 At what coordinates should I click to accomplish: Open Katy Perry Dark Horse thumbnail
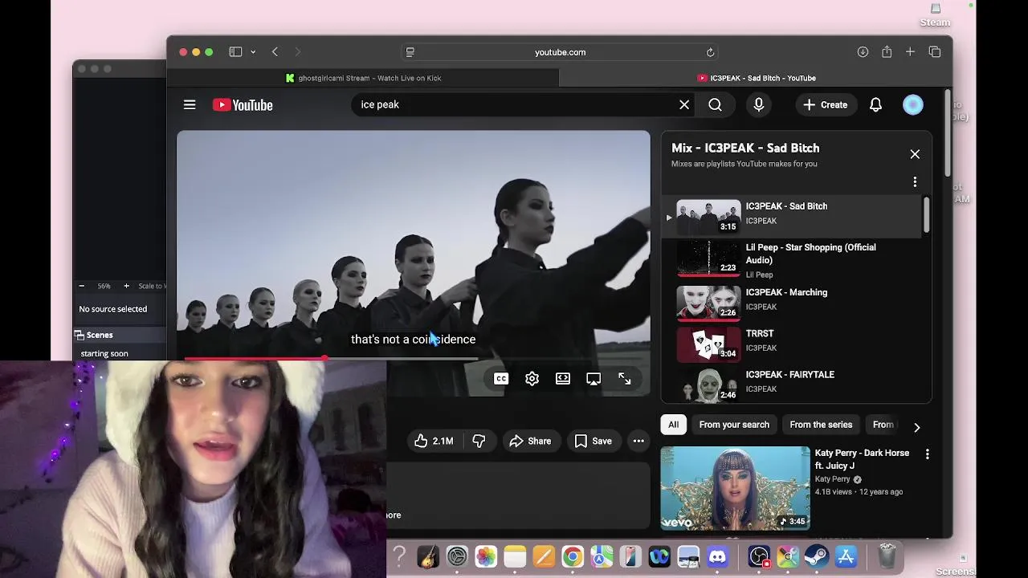point(735,488)
